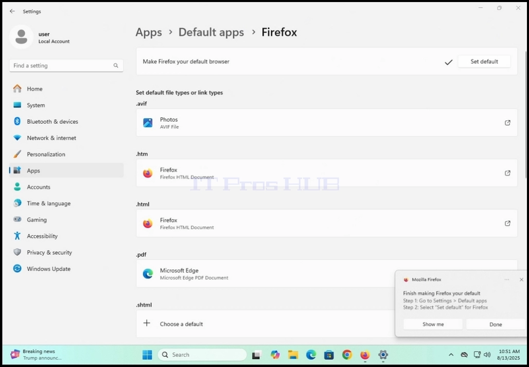The height and width of the screenshot is (367, 529).
Task: Go back with the Settings arrow
Action: coord(12,11)
